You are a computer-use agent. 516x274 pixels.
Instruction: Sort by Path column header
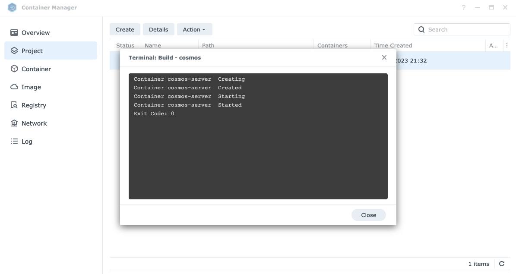click(x=208, y=45)
